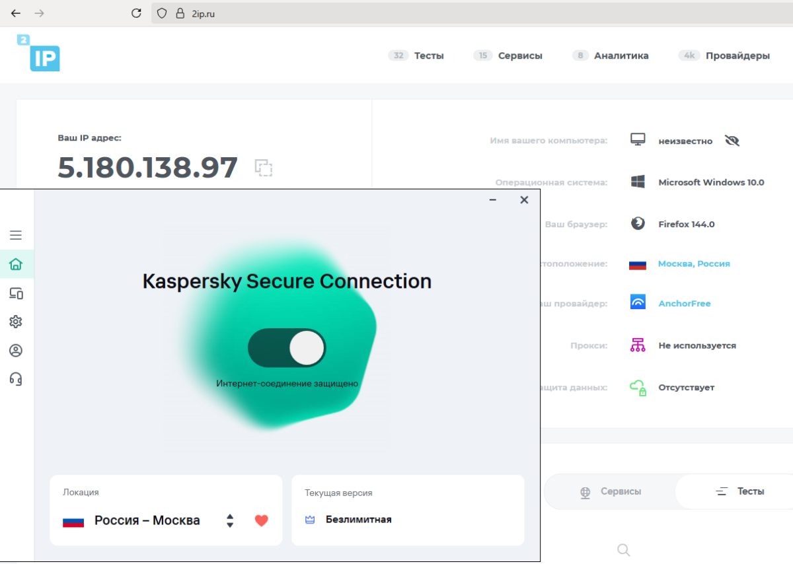
Task: Click the Firefox browser icon
Action: (x=638, y=223)
